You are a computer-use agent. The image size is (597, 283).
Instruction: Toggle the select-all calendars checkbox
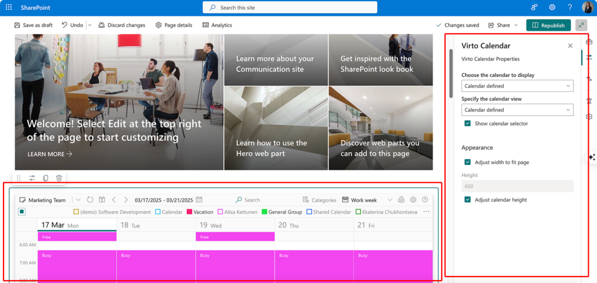(x=22, y=212)
